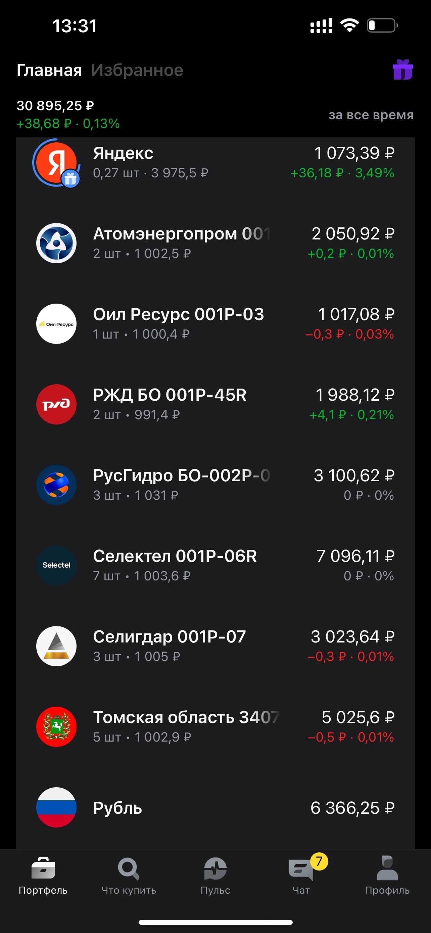Screen dimensions: 431x933
Task: Select the Главная tab
Action: click(49, 70)
